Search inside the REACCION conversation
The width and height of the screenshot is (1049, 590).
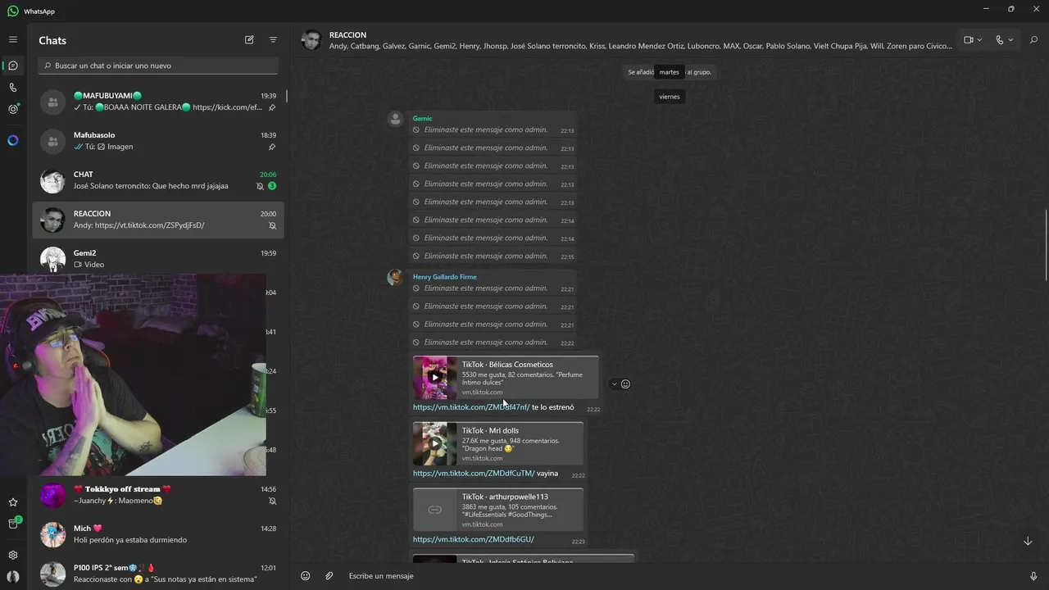[x=1033, y=39]
